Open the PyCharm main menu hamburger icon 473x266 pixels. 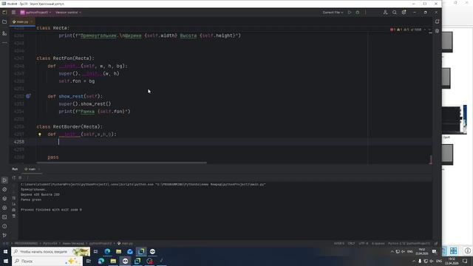point(13,13)
